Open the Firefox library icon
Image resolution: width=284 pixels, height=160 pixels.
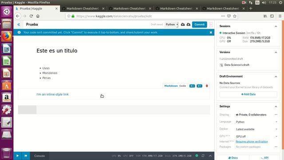265,16
